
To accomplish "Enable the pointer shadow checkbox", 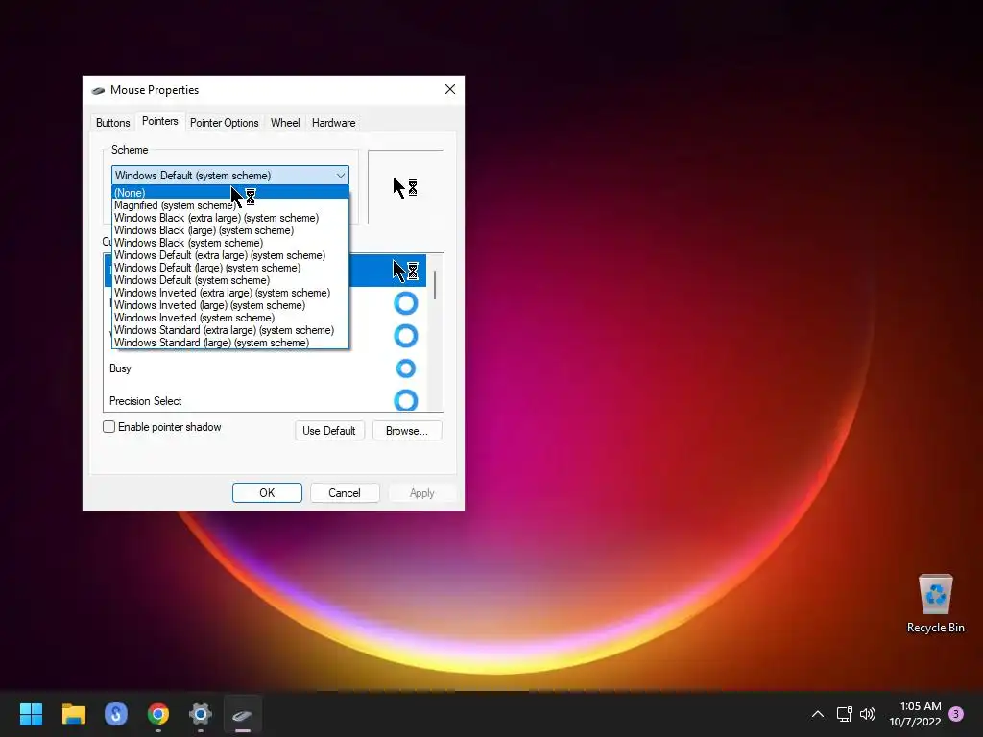I will (x=109, y=427).
